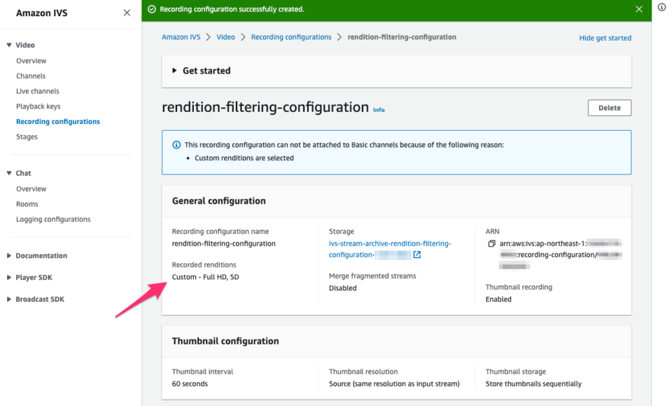Expand the Documentation section

[x=9, y=255]
